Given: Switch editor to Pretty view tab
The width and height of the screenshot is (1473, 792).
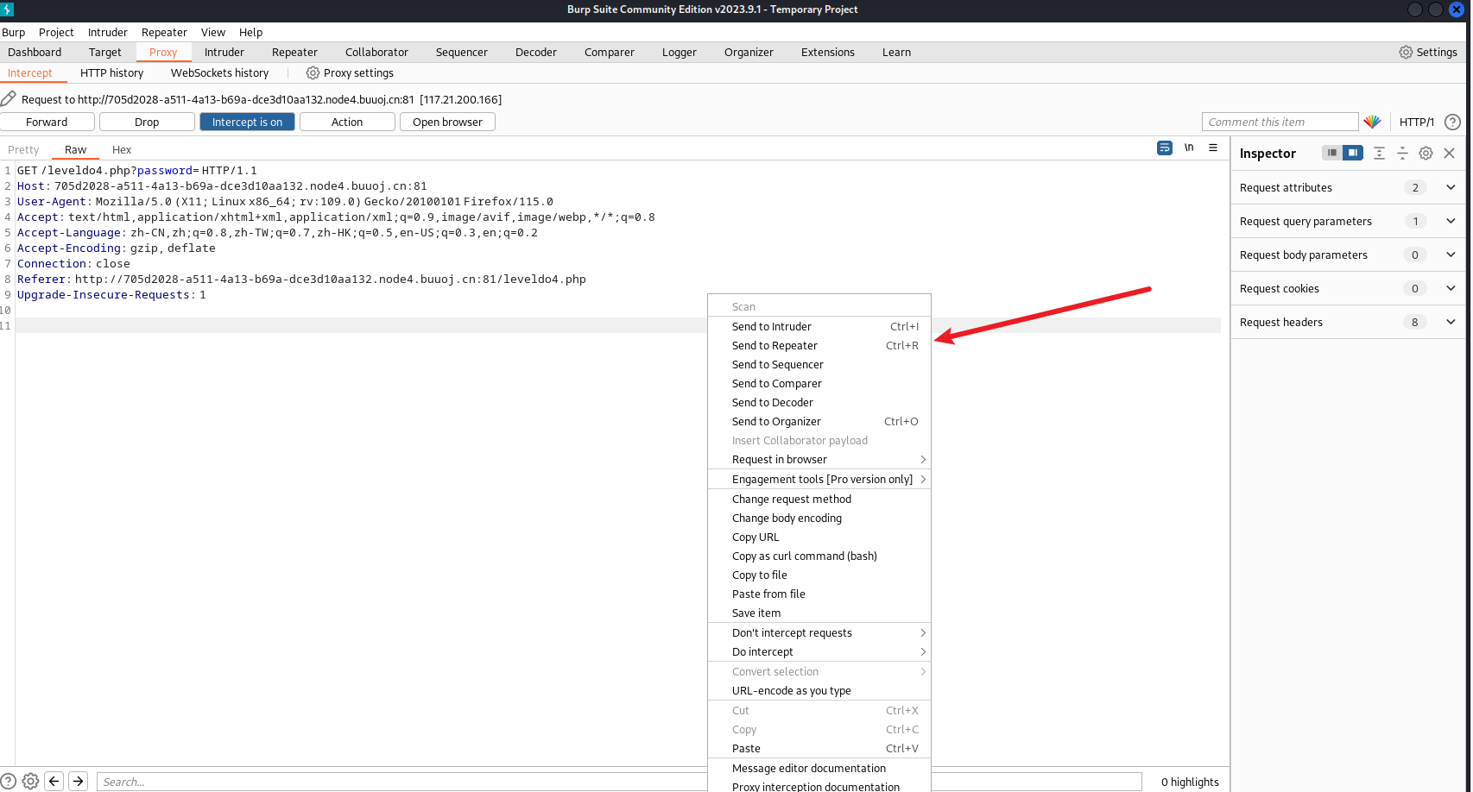Looking at the screenshot, I should pyautogui.click(x=23, y=149).
